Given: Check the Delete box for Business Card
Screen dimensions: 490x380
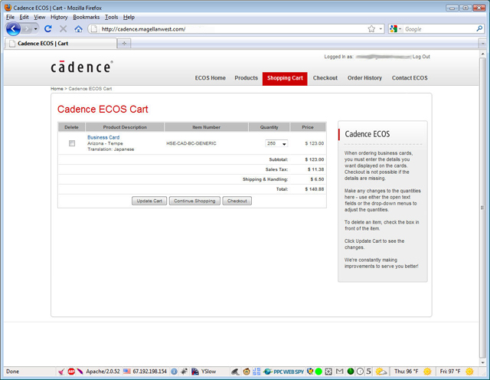Looking at the screenshot, I should tap(72, 143).
